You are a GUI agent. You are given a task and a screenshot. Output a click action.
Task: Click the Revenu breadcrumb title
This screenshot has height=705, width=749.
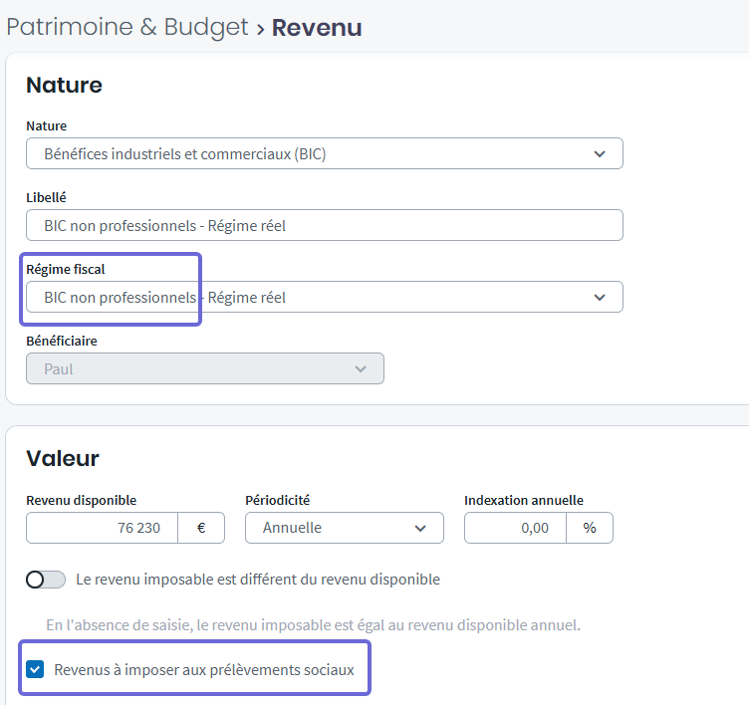(317, 28)
